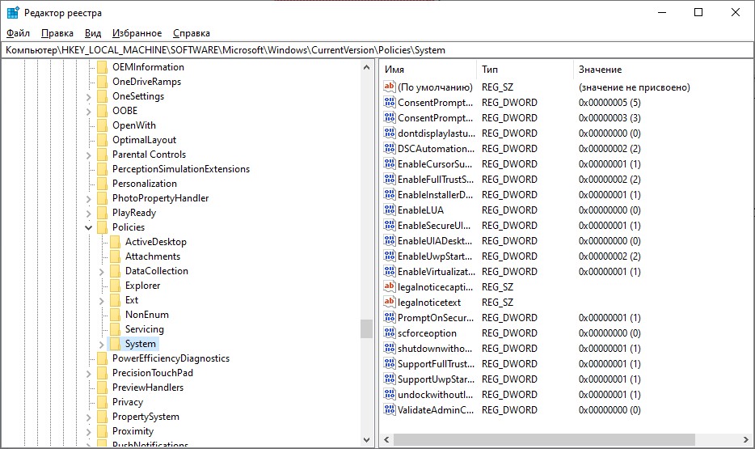Image resolution: width=755 pixels, height=449 pixels.
Task: Click the 0x00000005 (5) value cell
Action: click(x=609, y=103)
